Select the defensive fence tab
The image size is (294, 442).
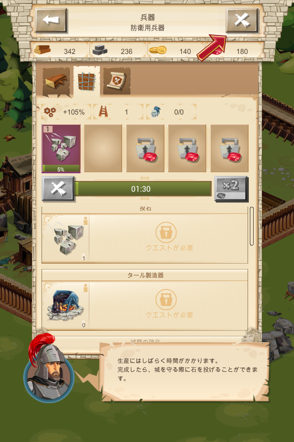[87, 81]
